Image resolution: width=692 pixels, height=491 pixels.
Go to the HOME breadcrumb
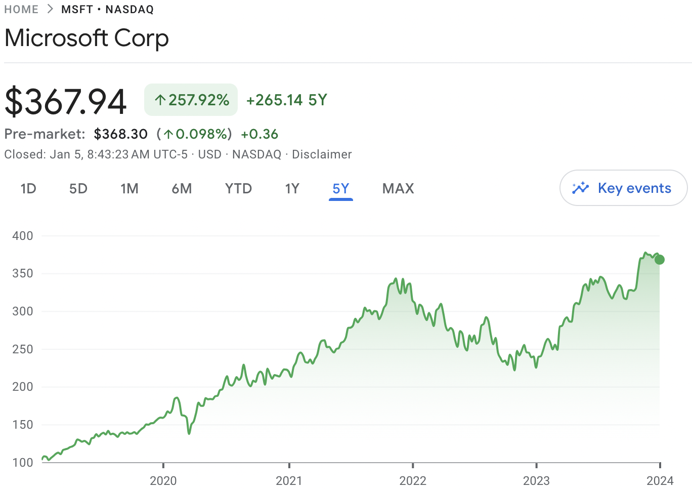click(x=21, y=10)
